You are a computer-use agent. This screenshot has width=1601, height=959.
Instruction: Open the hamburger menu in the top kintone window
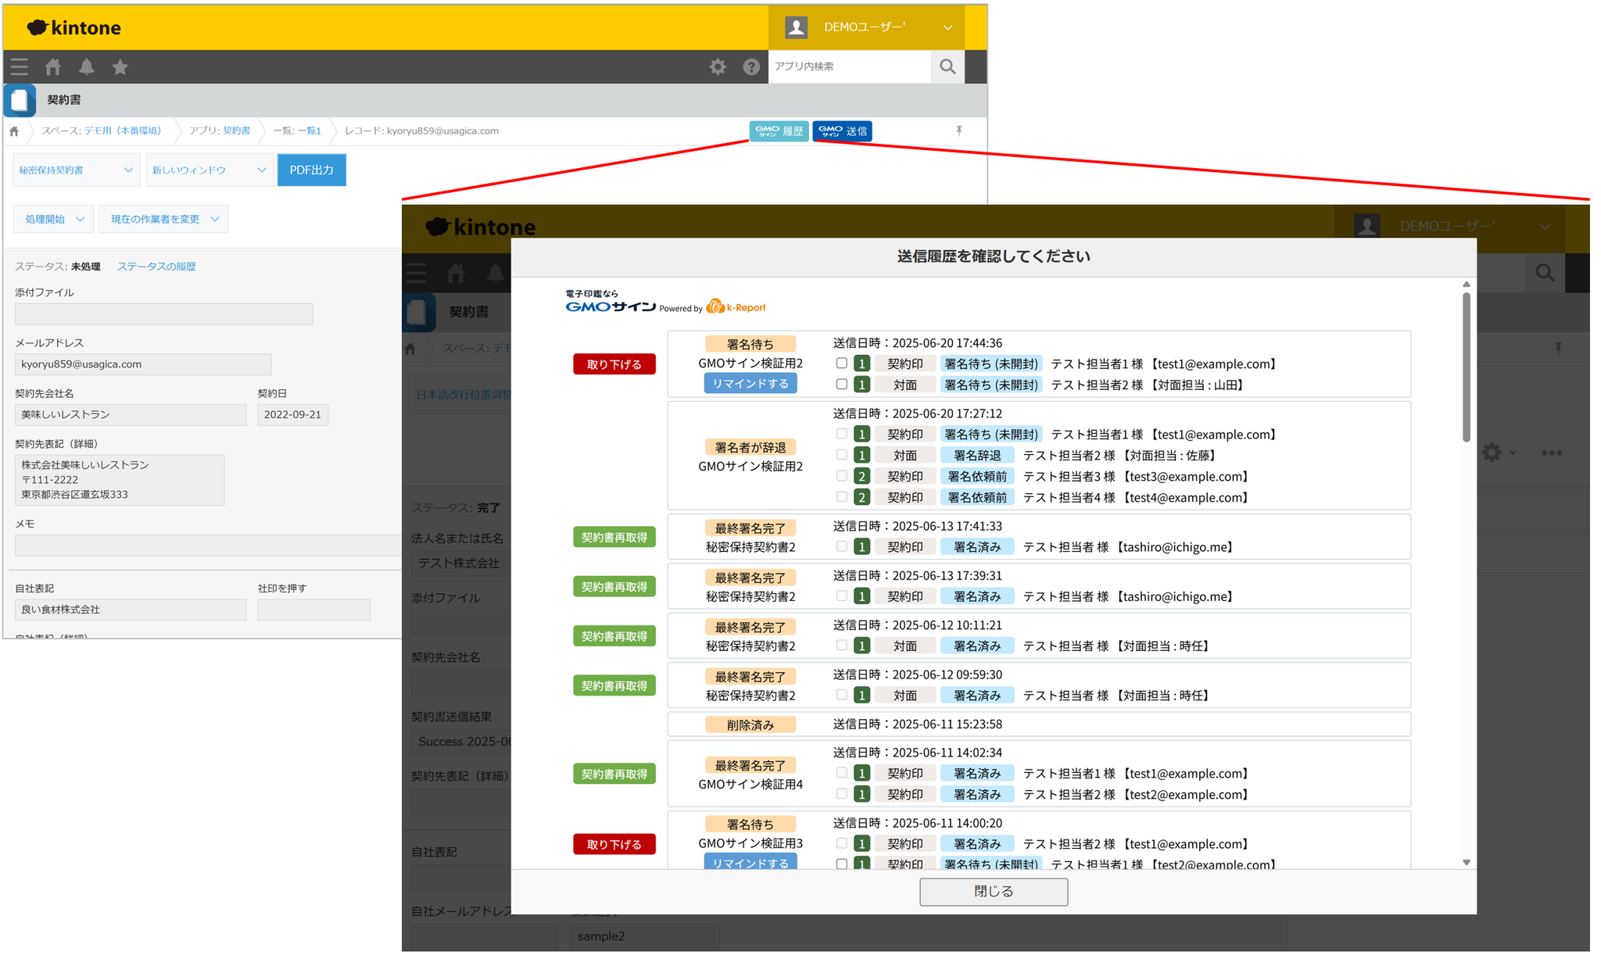click(19, 67)
